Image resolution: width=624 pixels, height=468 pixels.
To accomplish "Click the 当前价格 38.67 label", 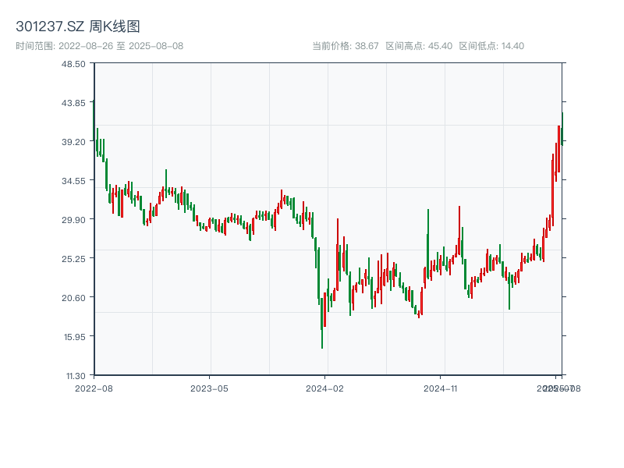I will 346,46.
